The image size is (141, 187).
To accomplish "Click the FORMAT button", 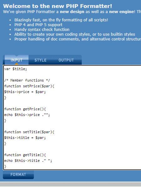I will coord(18,175).
